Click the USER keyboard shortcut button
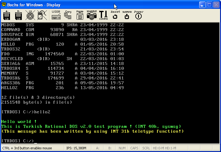The width and height of the screenshot is (221, 152). 56,15
